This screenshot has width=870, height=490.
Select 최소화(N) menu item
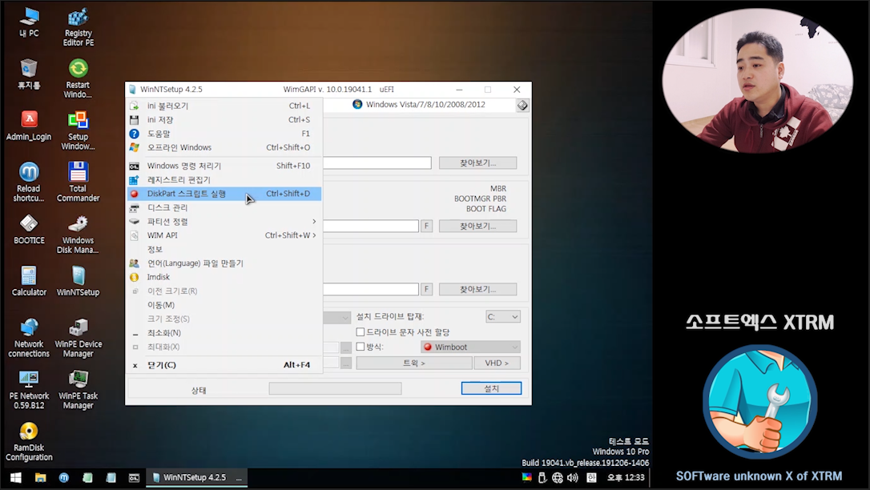[x=225, y=332]
